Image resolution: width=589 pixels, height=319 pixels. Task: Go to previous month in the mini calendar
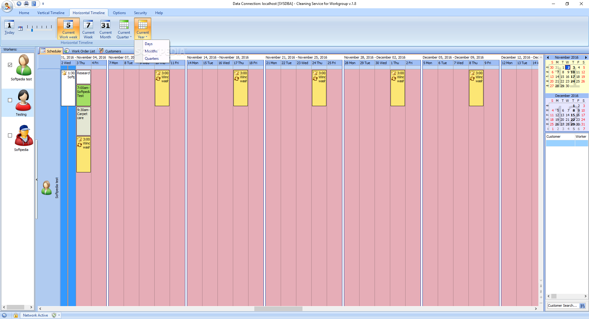coord(548,57)
